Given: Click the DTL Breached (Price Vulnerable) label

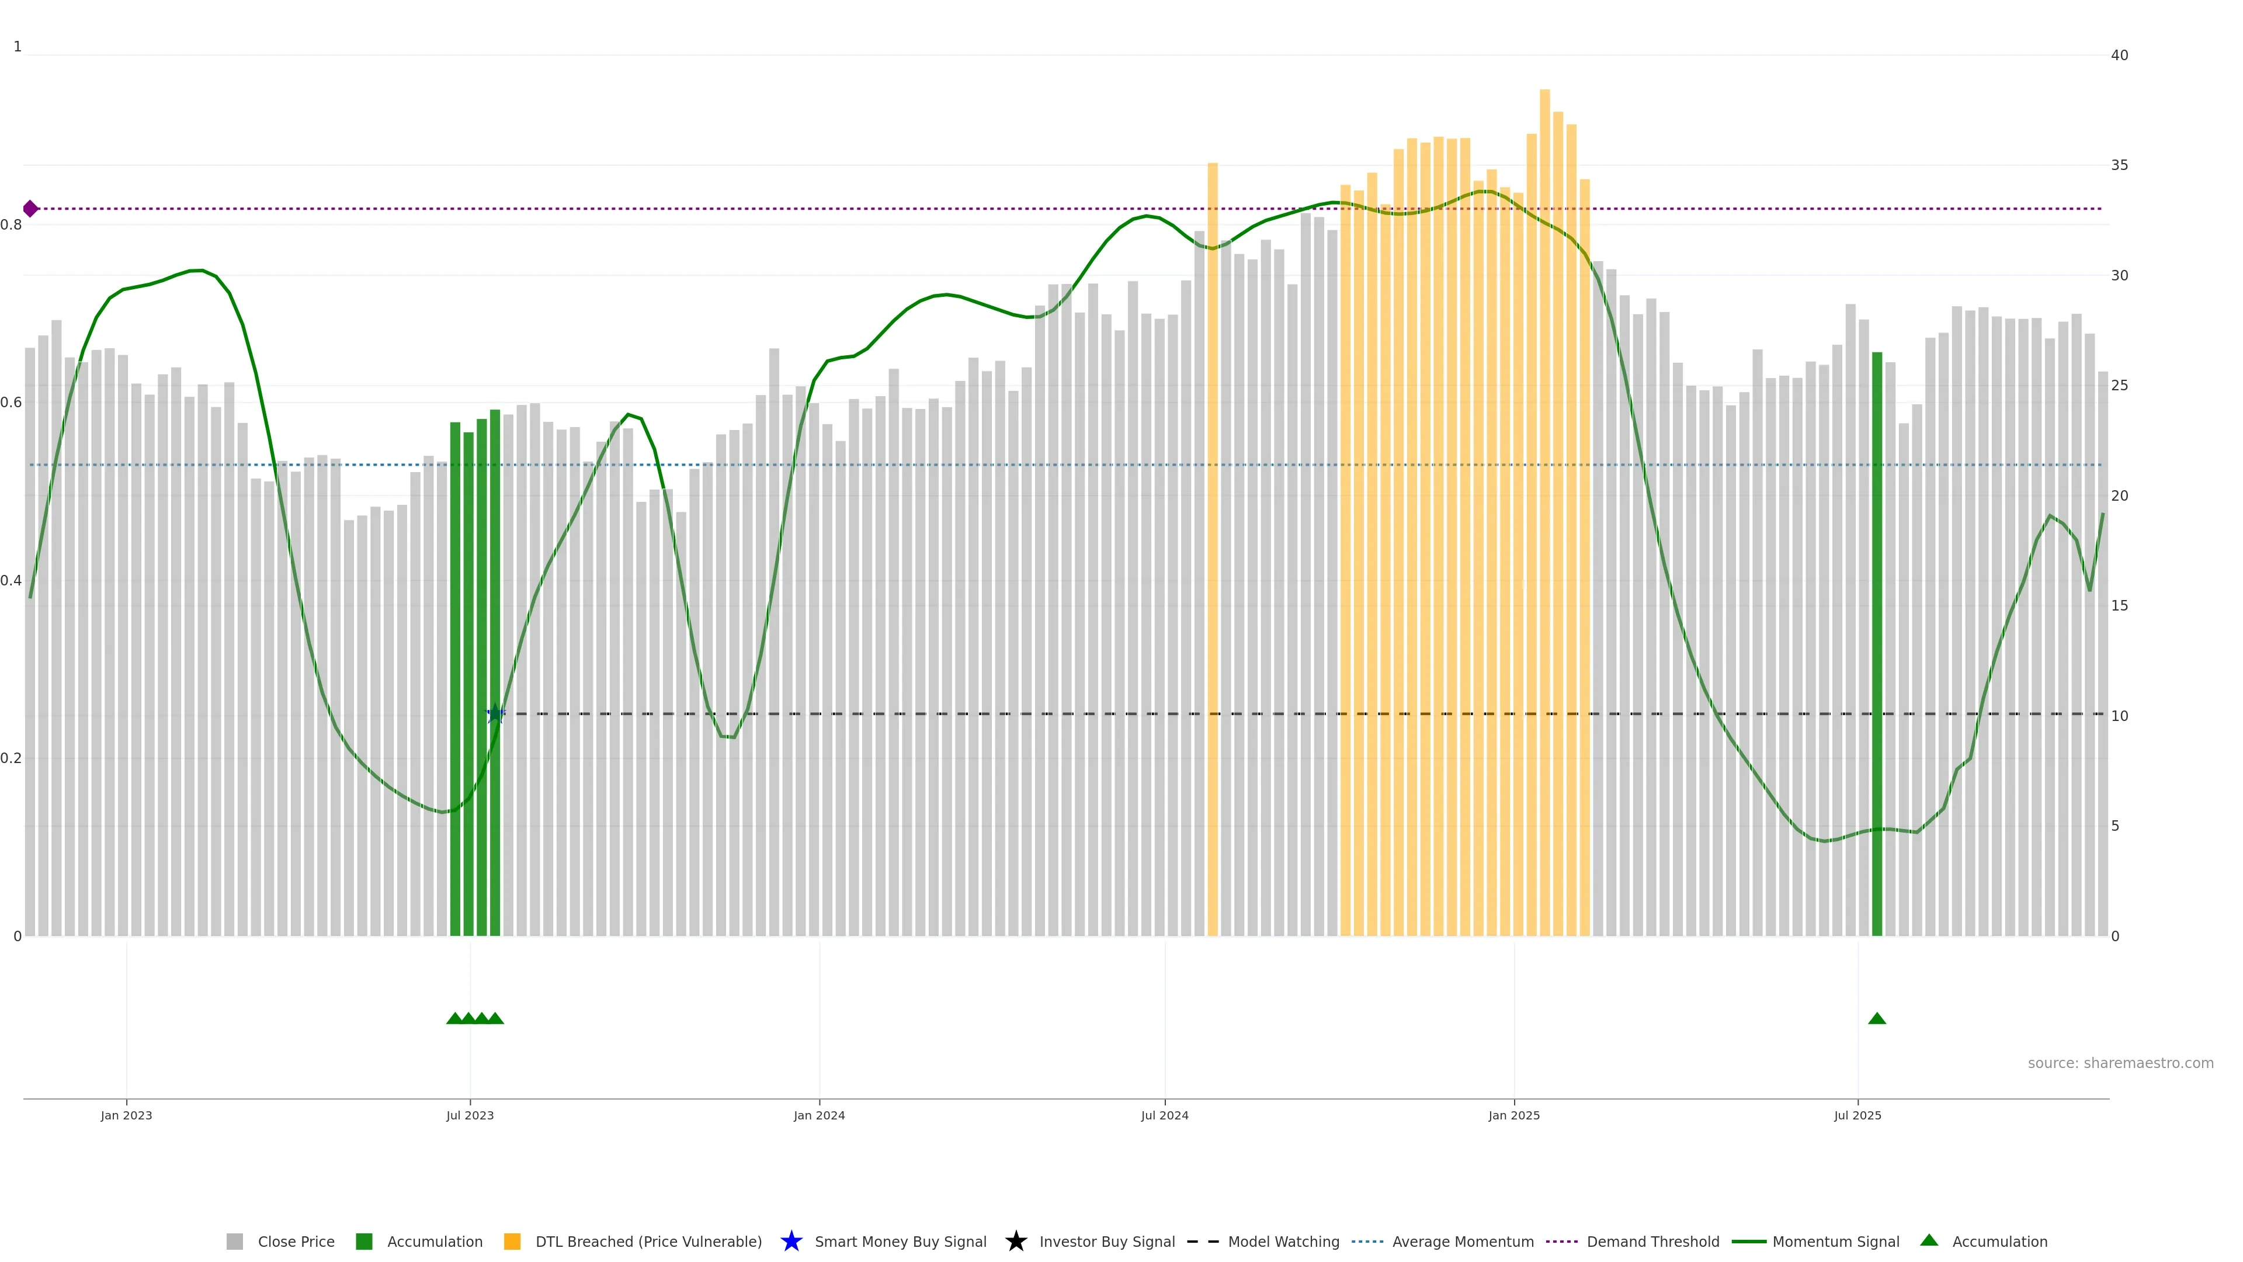Looking at the screenshot, I should (648, 1242).
